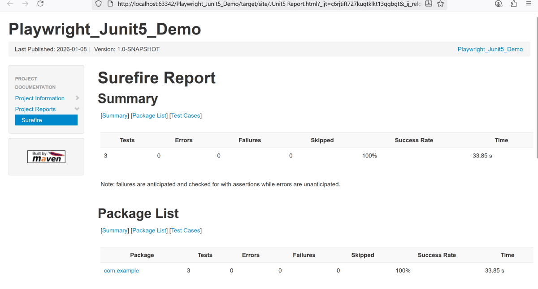The height and width of the screenshot is (289, 538).
Task: Reload the current page
Action: tap(40, 4)
